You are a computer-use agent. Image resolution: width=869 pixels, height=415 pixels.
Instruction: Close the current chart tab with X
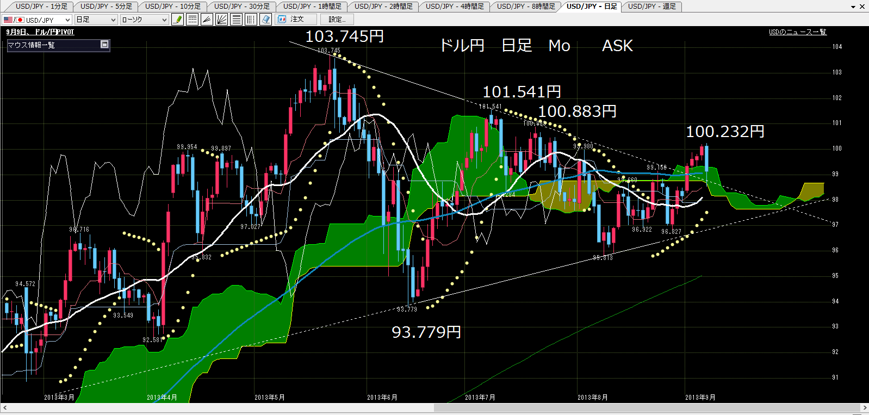[862, 7]
